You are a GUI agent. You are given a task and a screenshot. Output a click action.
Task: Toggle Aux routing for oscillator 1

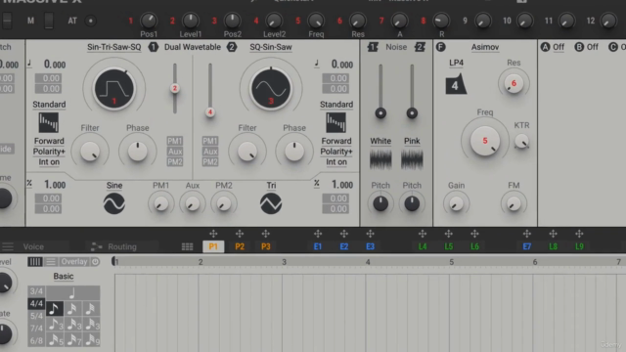coord(175,152)
